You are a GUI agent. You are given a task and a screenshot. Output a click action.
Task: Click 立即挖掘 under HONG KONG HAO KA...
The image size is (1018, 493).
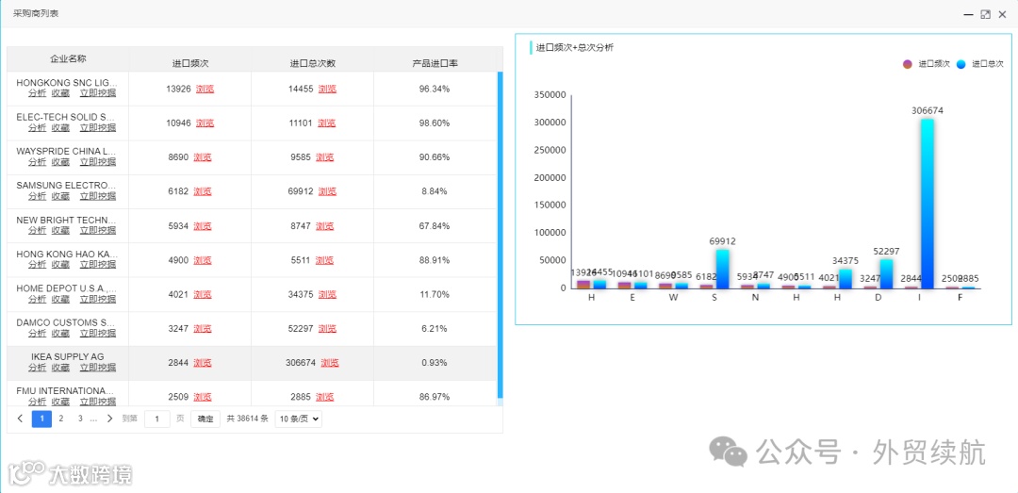pos(98,264)
